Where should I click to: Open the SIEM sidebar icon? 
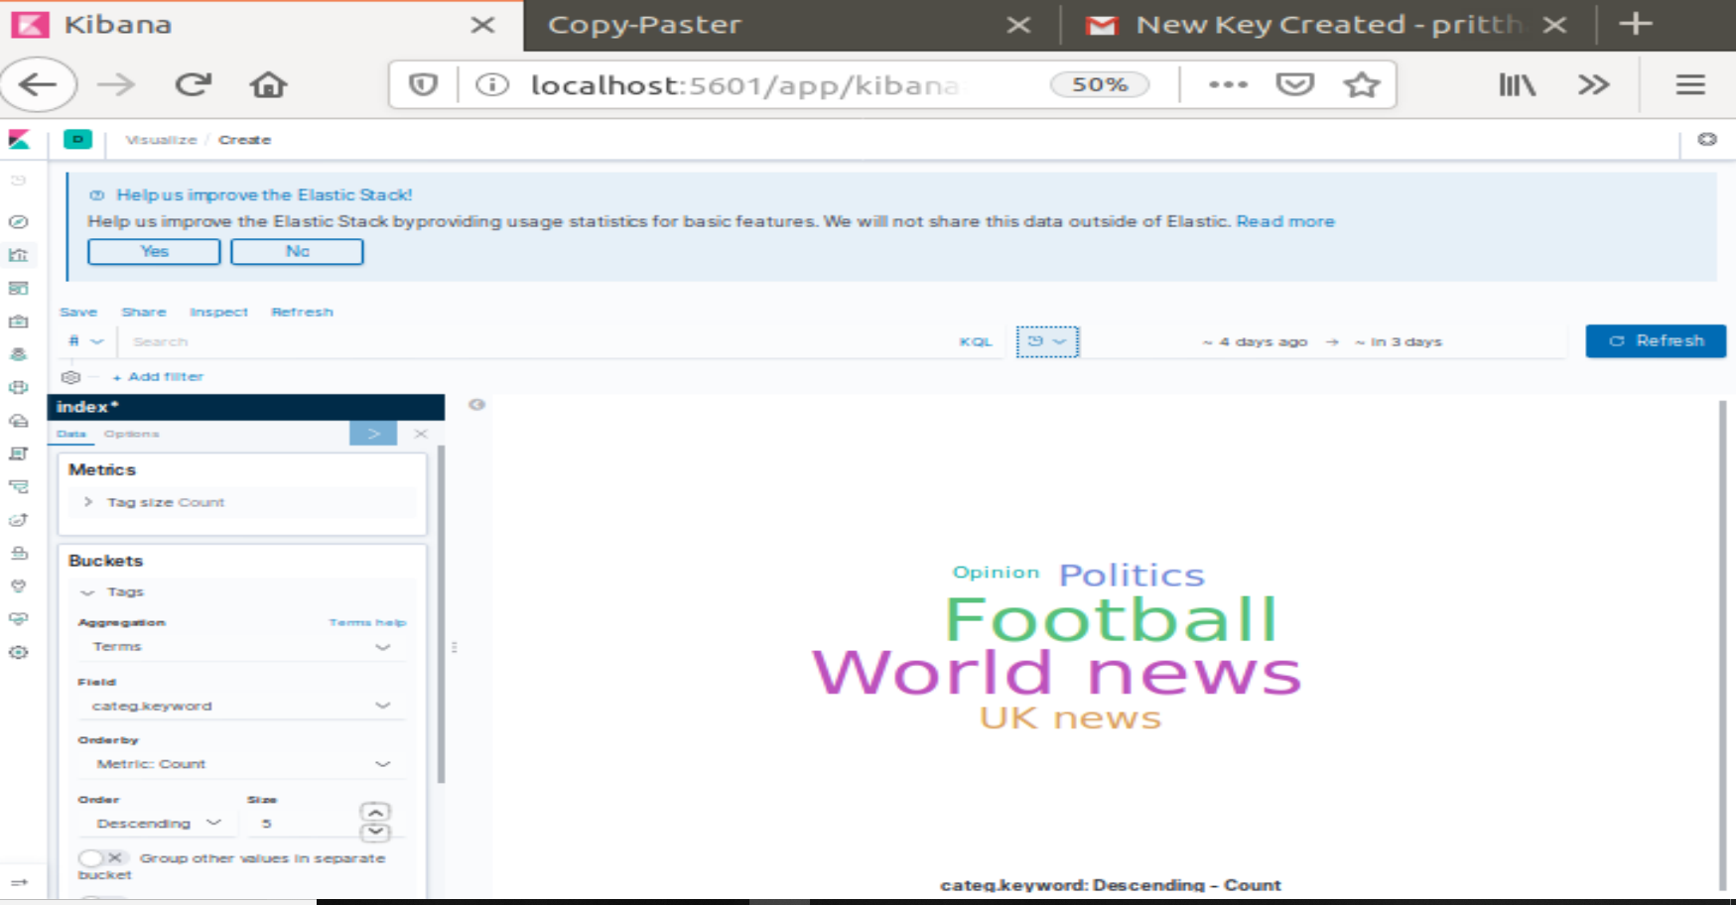tap(18, 553)
